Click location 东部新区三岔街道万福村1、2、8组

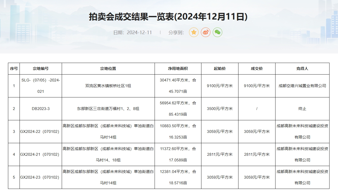coord(108,109)
